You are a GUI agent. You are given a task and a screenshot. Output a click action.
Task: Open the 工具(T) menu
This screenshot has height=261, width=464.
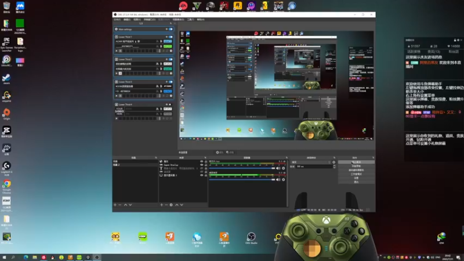point(191,20)
